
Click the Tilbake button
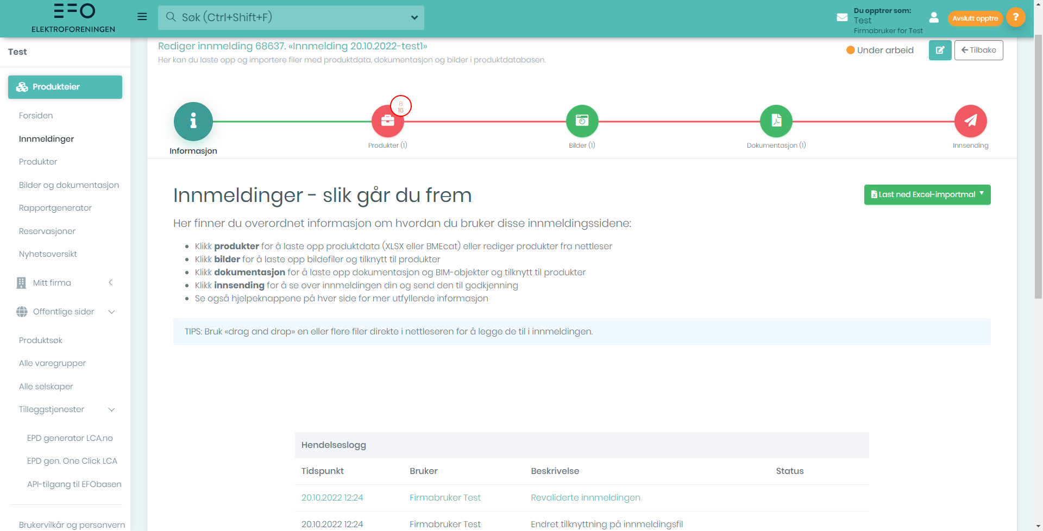(x=978, y=50)
